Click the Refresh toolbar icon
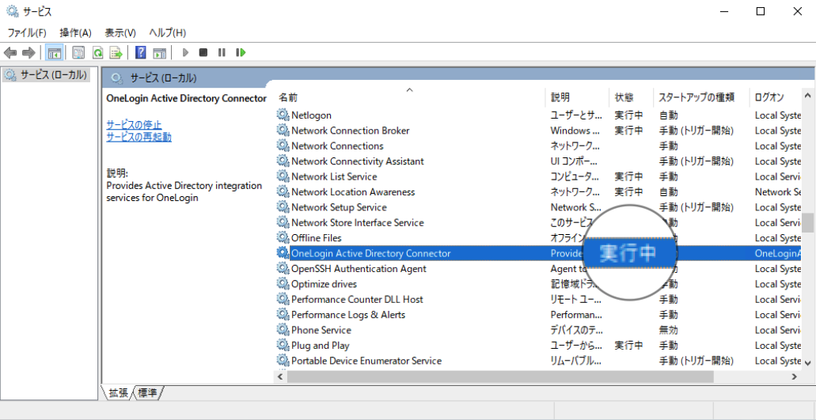816x420 pixels. point(97,52)
